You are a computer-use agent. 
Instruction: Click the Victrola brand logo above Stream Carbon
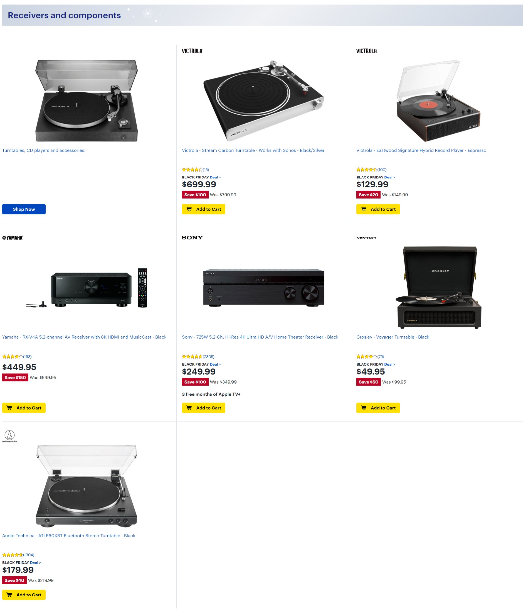click(192, 51)
